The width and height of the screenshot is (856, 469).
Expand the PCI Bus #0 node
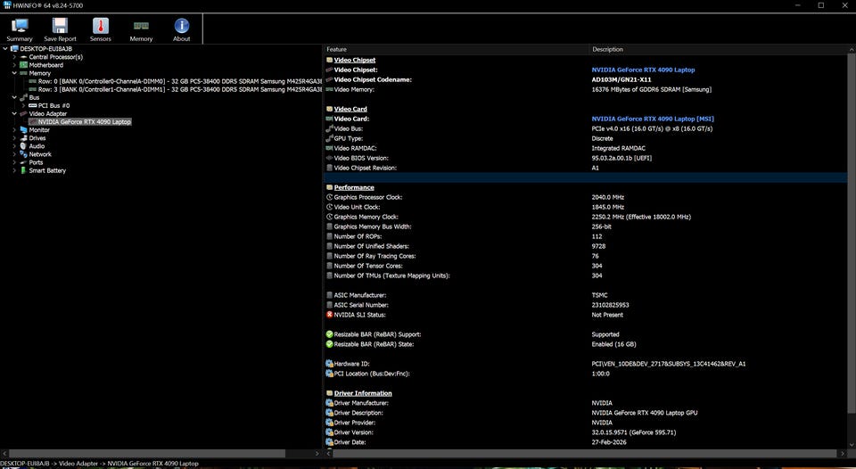coord(23,105)
